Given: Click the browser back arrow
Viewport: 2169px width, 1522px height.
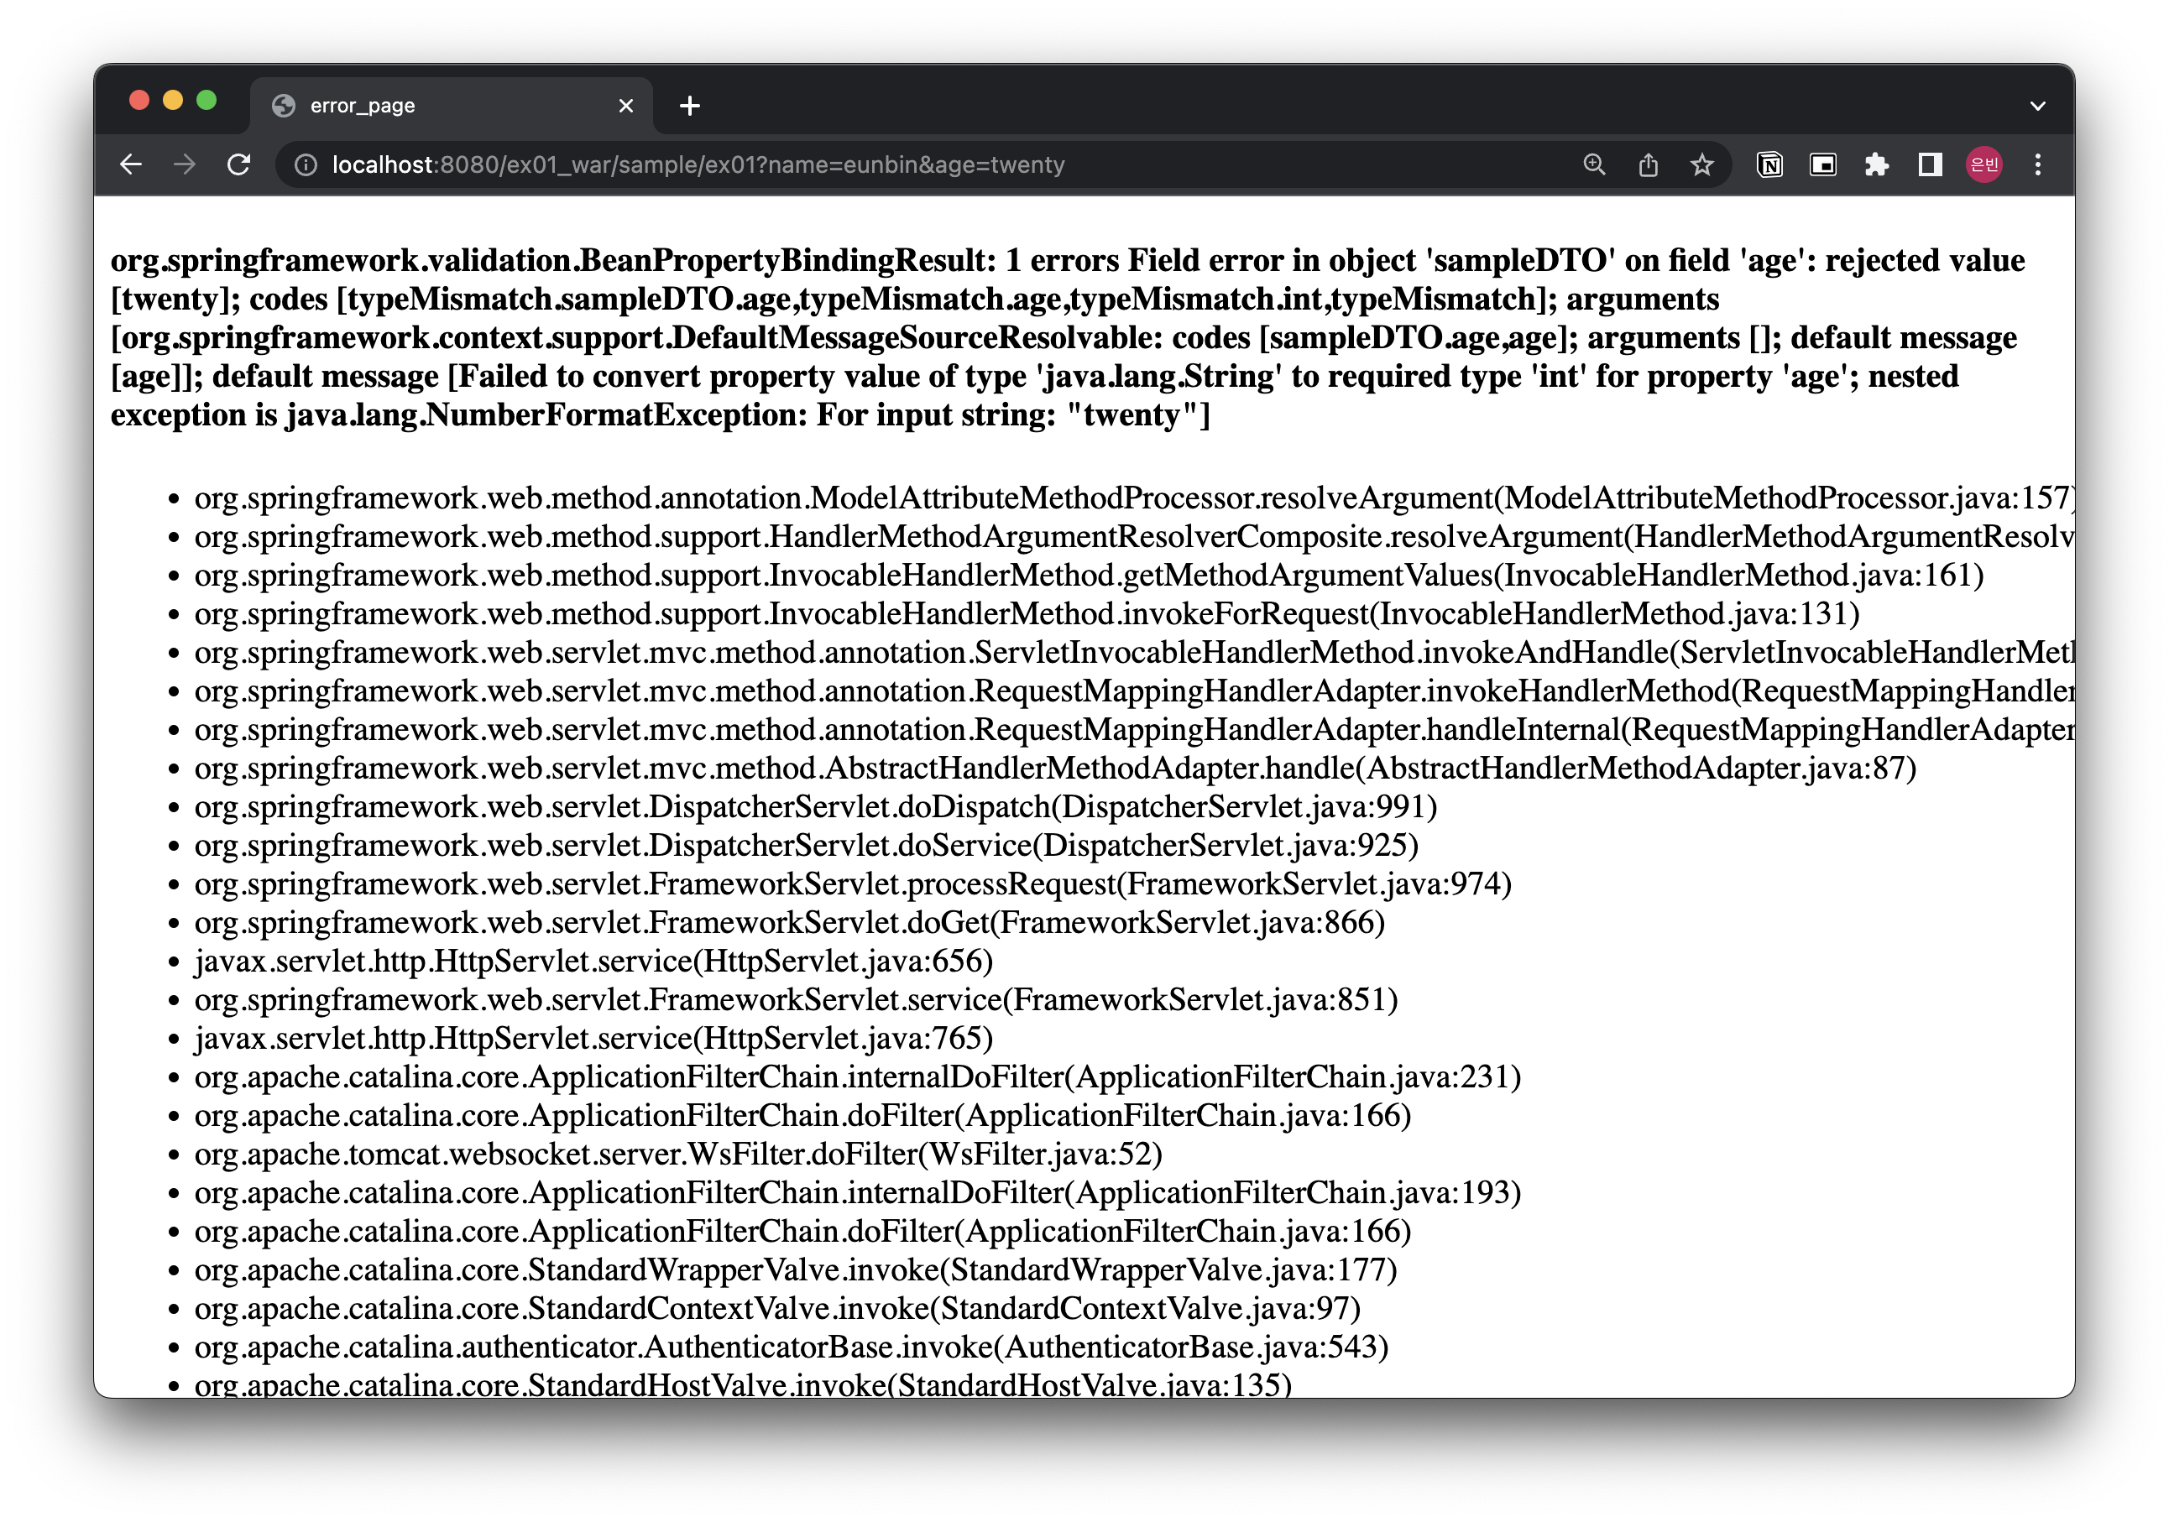Looking at the screenshot, I should click(131, 165).
